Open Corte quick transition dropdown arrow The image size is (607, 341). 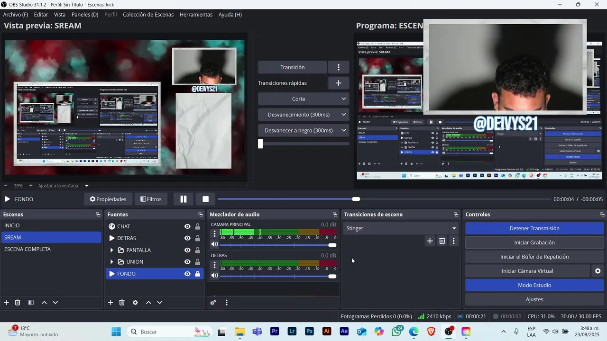(x=344, y=99)
